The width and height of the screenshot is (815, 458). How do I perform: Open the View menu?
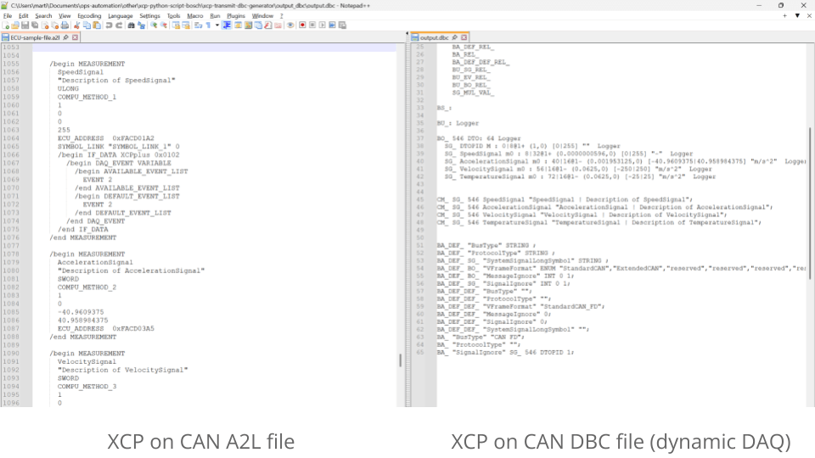pyautogui.click(x=65, y=16)
